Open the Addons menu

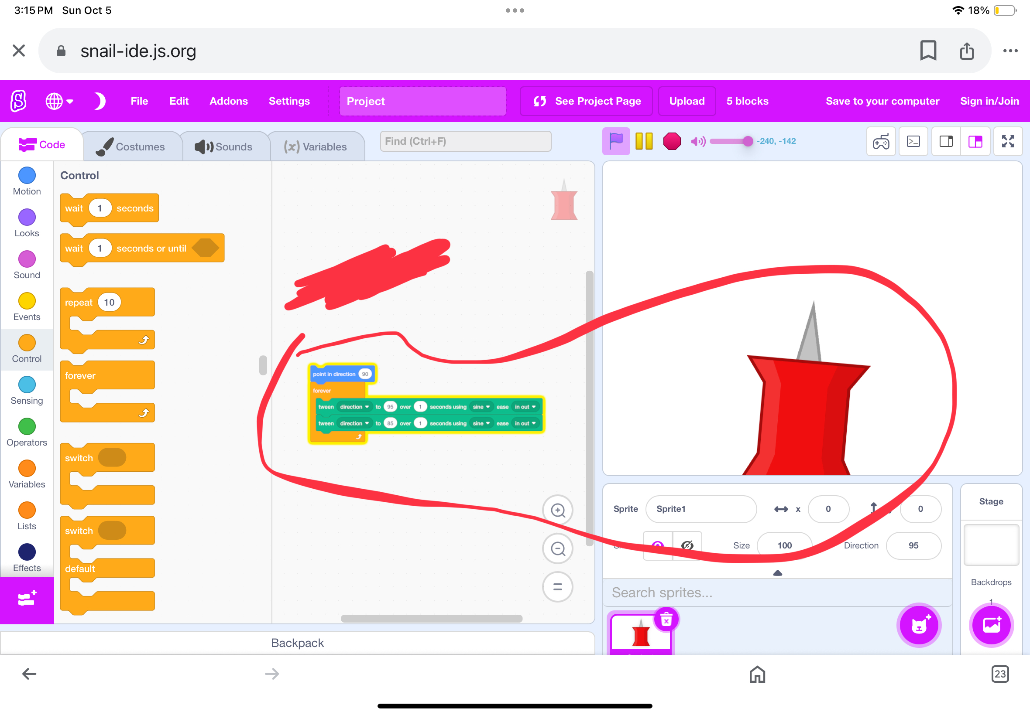[x=228, y=101]
